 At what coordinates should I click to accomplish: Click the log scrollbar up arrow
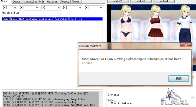101,94
